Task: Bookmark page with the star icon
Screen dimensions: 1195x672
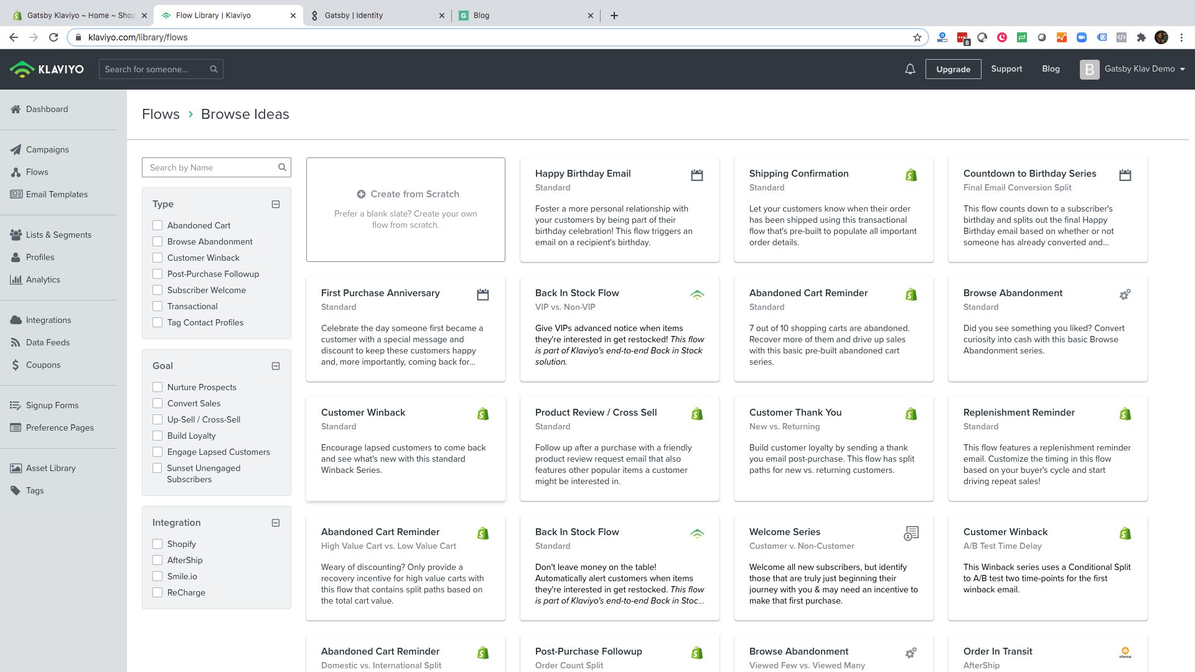Action: 917,37
